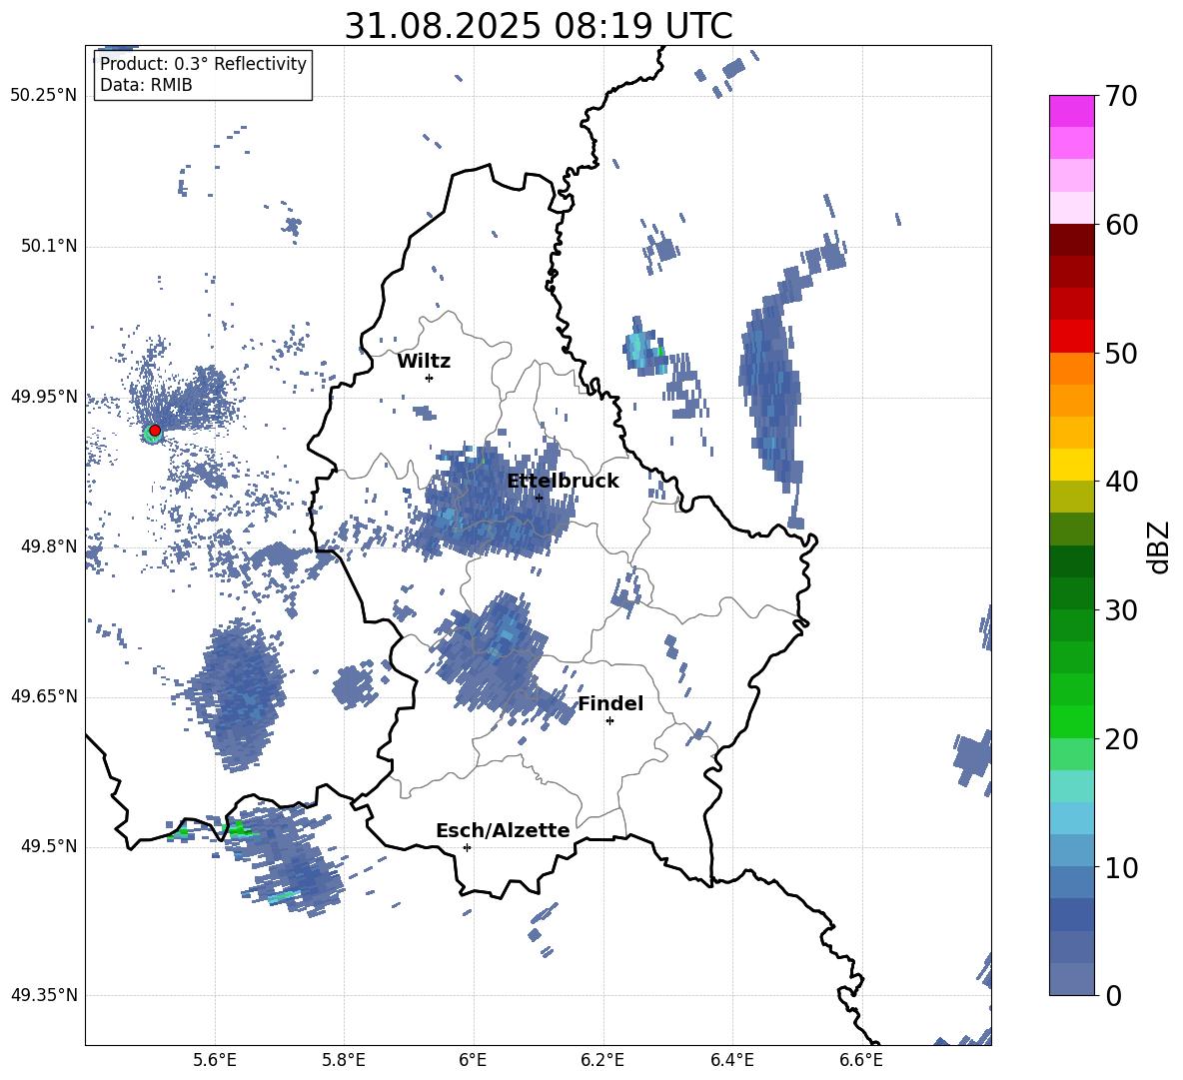Screen dimensions: 1183x1080
Task: Click the 0 value on colorbar
Action: 1112,995
